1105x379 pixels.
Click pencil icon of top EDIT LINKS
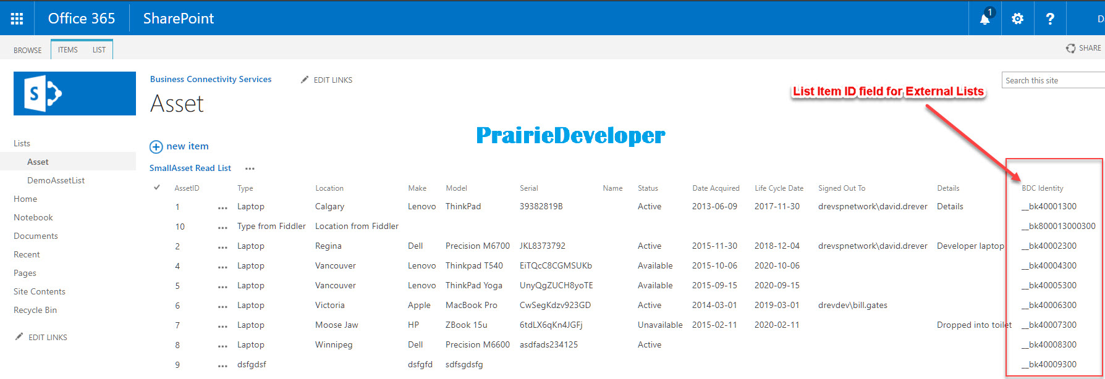click(304, 80)
